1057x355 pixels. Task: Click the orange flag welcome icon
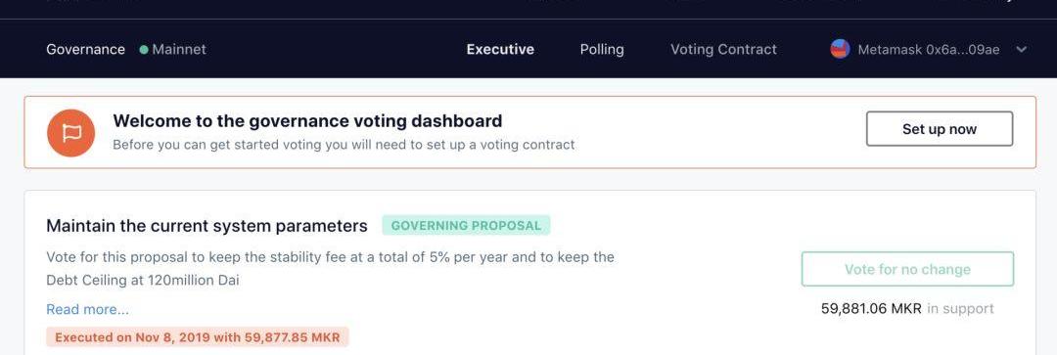click(70, 133)
